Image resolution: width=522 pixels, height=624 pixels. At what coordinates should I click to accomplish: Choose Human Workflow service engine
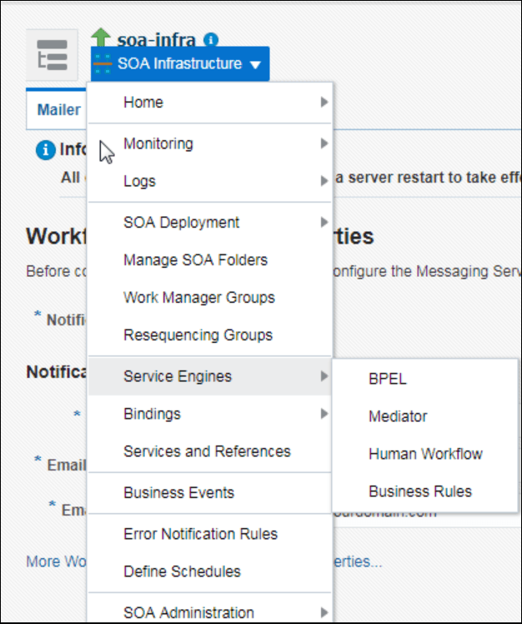click(425, 454)
